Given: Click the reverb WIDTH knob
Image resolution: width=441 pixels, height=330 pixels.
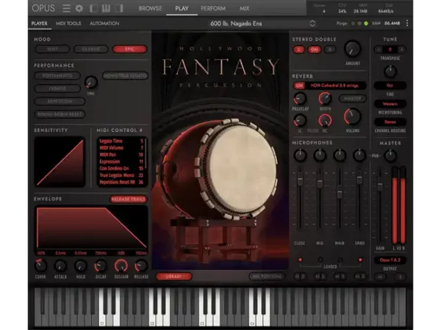Looking at the screenshot, I should [325, 98].
